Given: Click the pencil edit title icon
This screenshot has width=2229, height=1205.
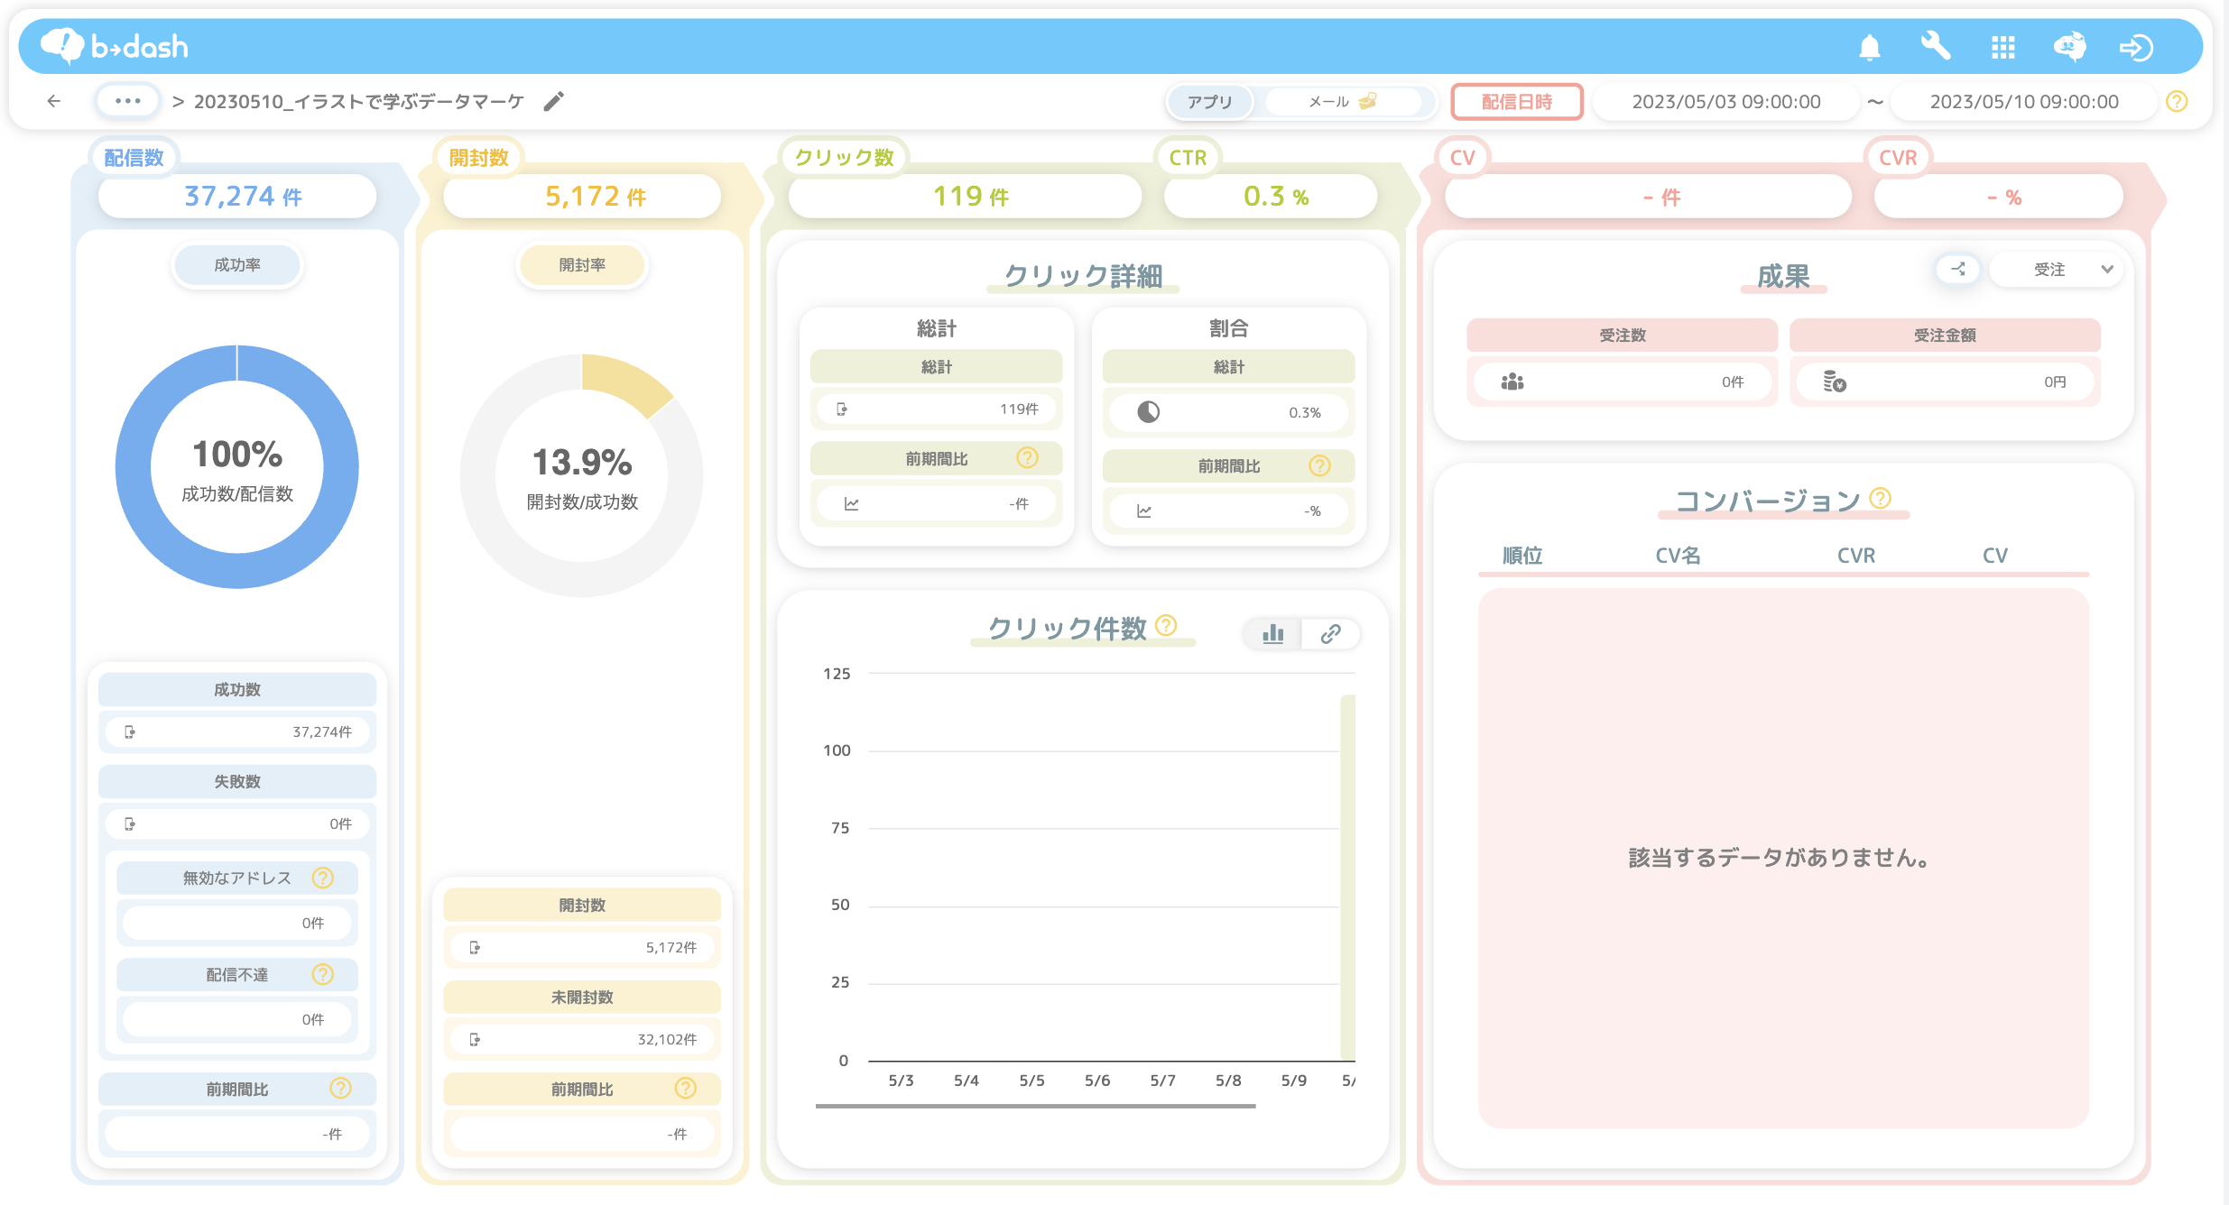Looking at the screenshot, I should click(x=554, y=101).
